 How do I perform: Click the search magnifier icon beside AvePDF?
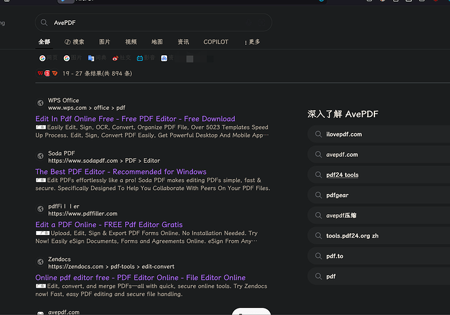[x=44, y=22]
